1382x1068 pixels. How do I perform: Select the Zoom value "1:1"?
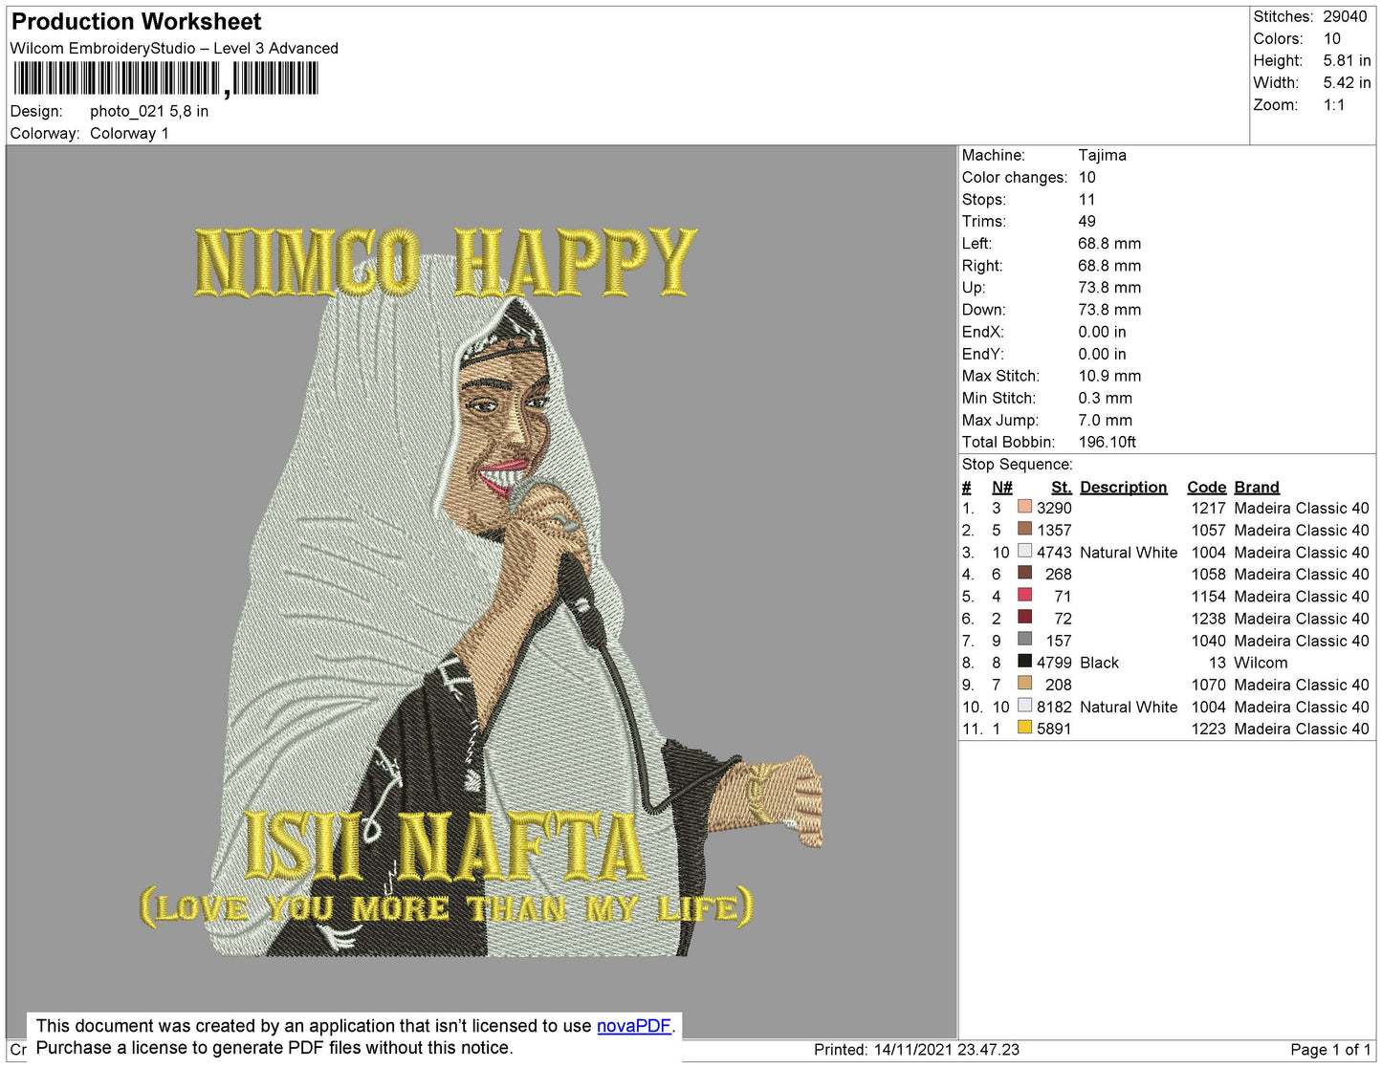(x=1334, y=105)
